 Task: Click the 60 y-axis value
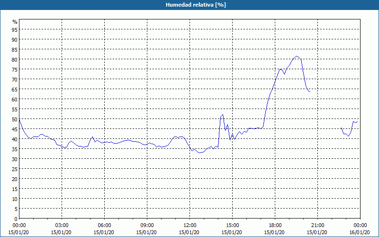tap(15, 100)
